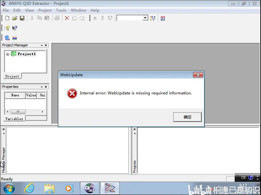The width and height of the screenshot is (261, 195).
Task: Click the language bar help question mark
Action: [251, 177]
